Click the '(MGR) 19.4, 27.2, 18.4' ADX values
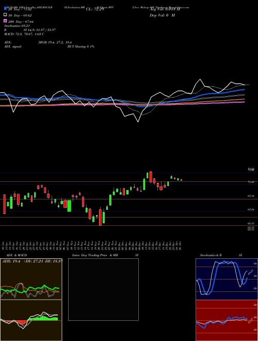The width and height of the screenshot is (258, 341). (x=55, y=42)
